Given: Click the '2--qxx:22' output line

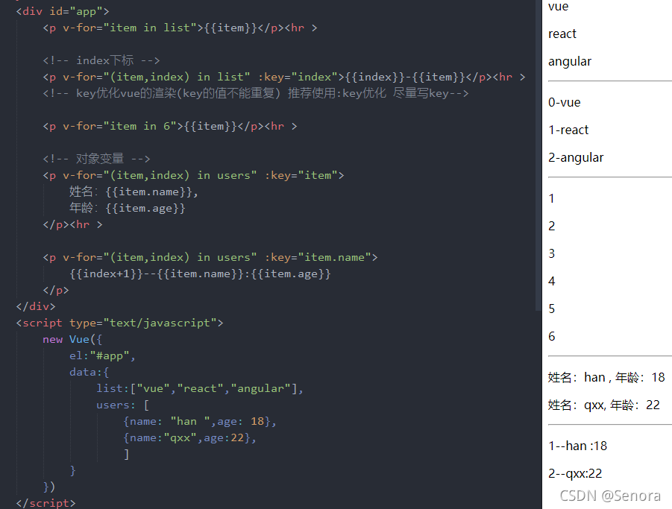Looking at the screenshot, I should click(x=575, y=473).
